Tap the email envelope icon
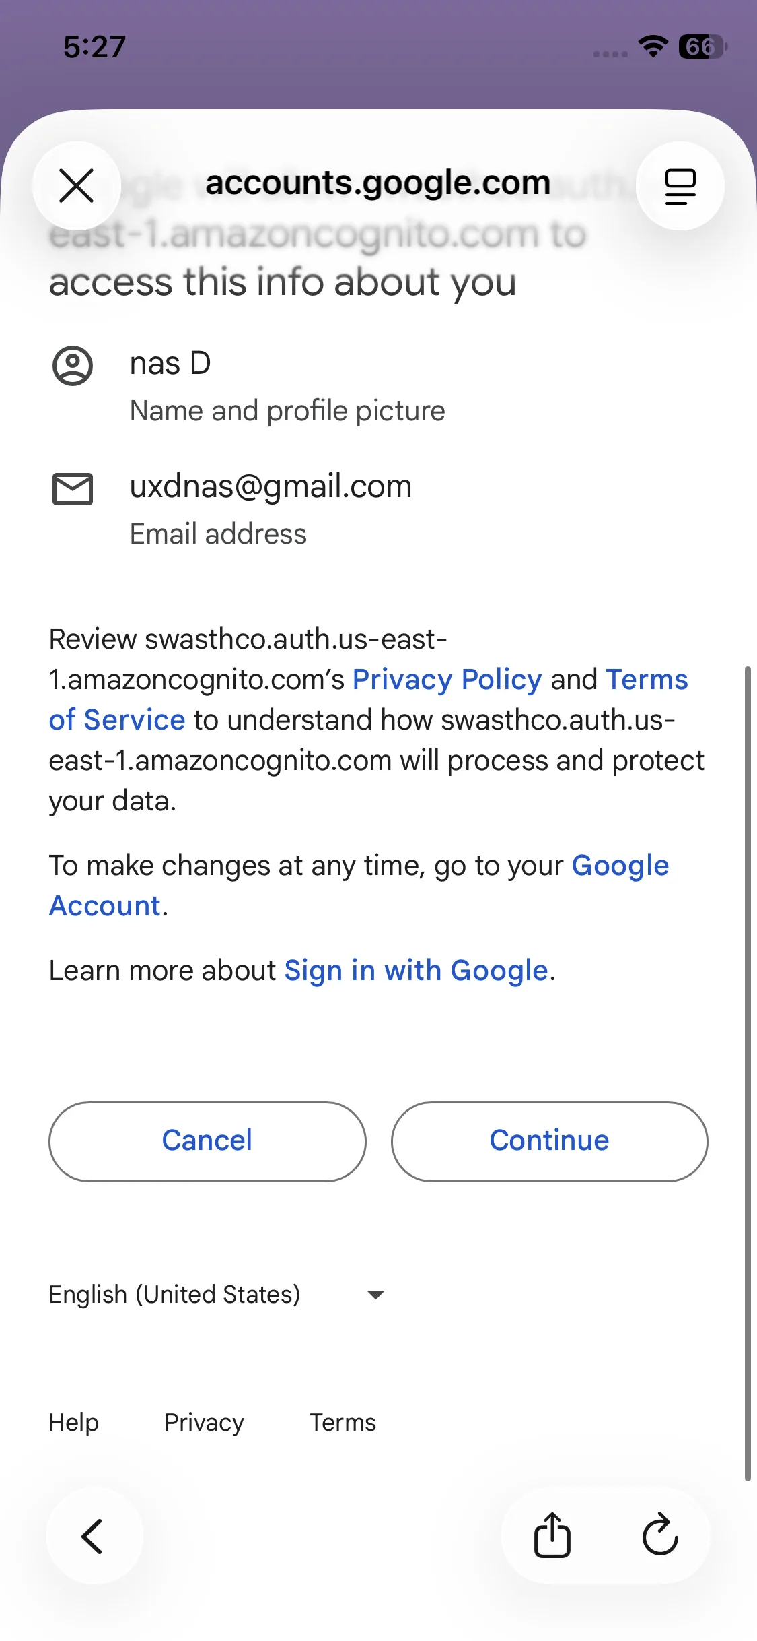This screenshot has height=1641, width=757. pyautogui.click(x=73, y=488)
